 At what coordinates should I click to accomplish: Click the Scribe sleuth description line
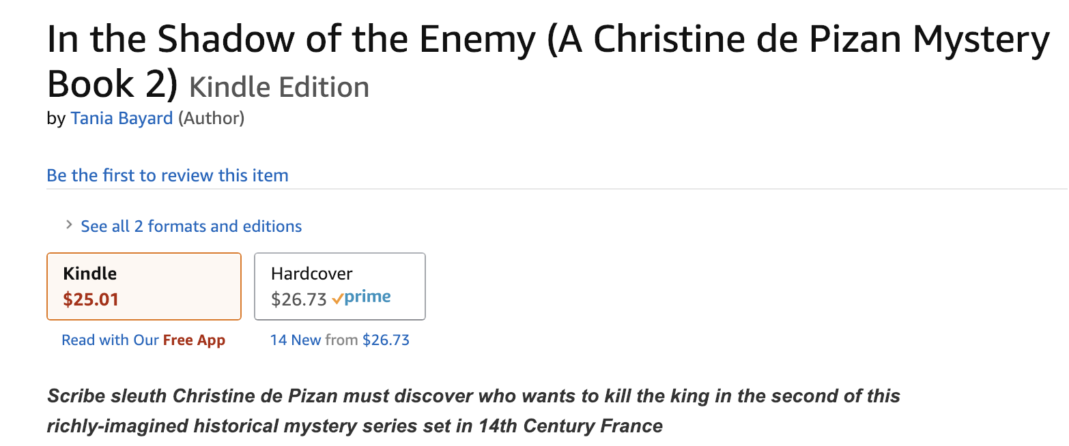tap(473, 396)
